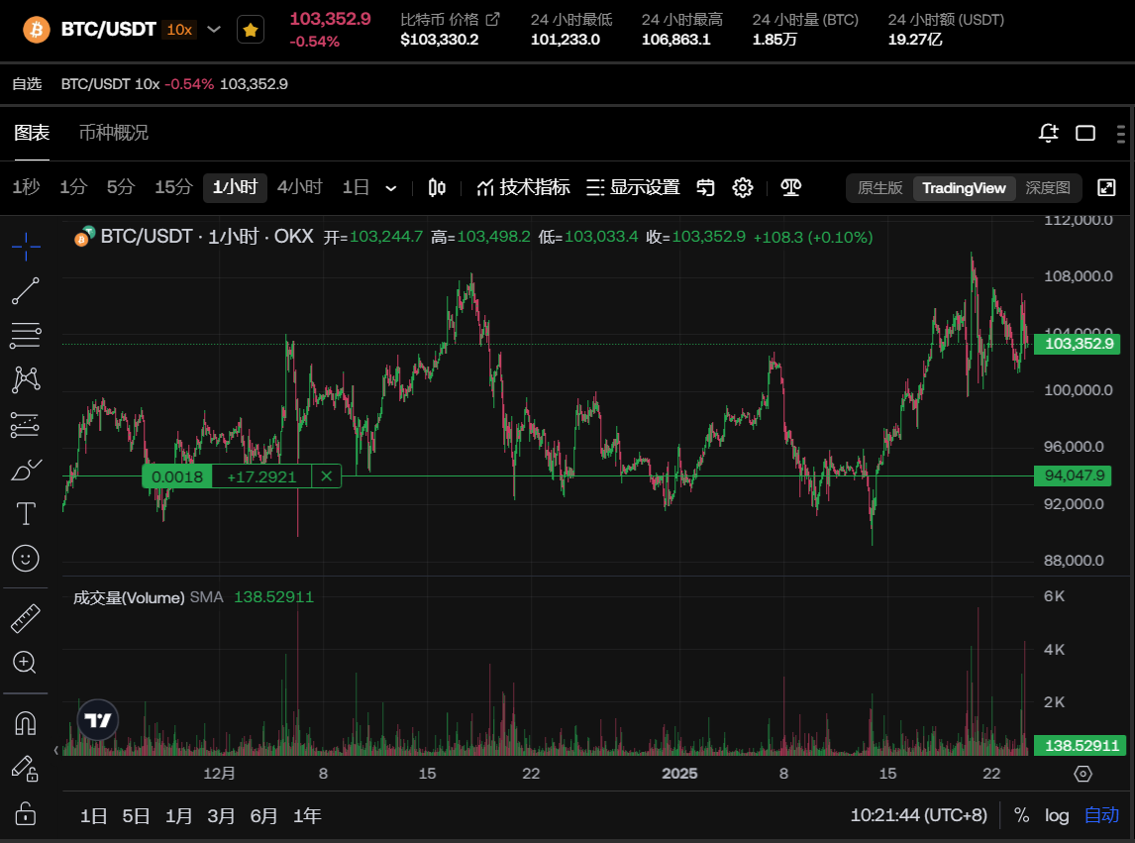Viewport: 1135px width, 843px height.
Task: Toggle the BTC/USDT favorite star
Action: pos(251,31)
